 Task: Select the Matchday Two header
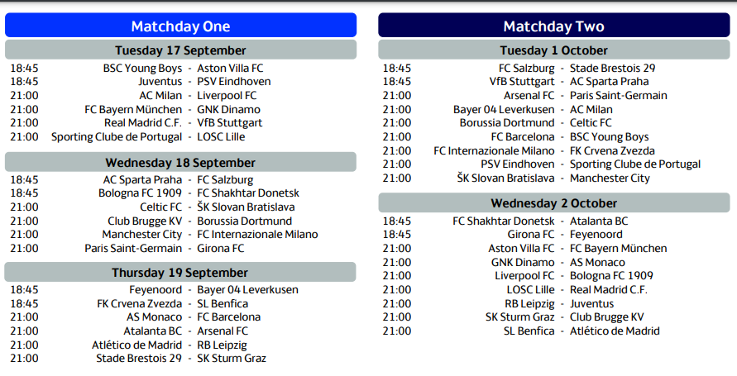tap(553, 26)
